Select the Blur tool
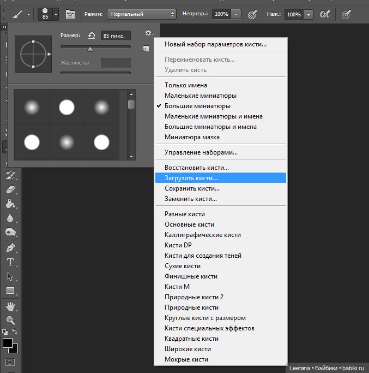 point(10,218)
